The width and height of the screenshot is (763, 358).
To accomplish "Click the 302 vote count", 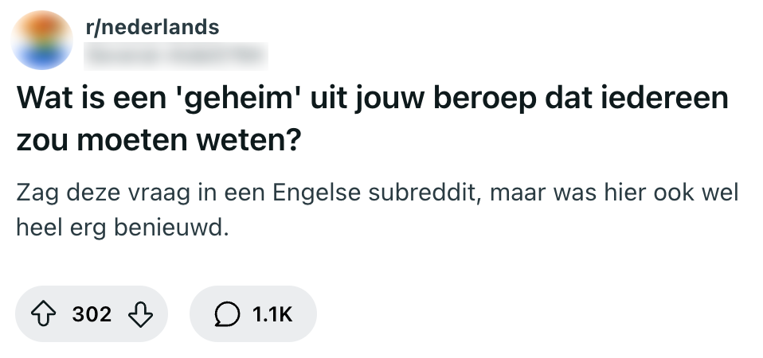I will point(92,314).
